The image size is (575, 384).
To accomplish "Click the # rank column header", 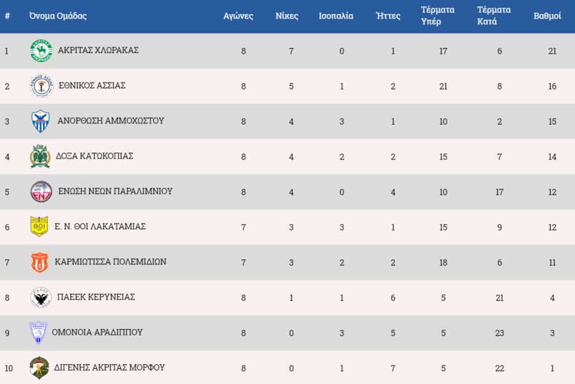I will click(x=7, y=16).
